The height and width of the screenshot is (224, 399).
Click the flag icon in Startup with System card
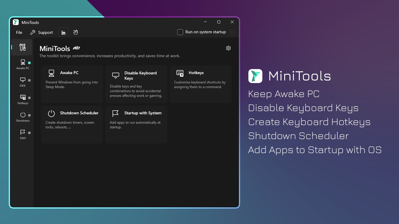coord(116,113)
